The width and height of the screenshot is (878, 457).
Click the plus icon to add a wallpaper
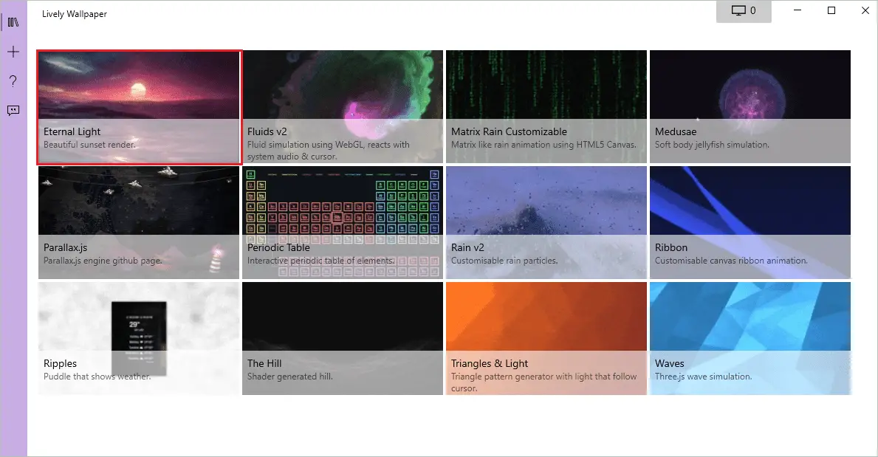(x=13, y=52)
